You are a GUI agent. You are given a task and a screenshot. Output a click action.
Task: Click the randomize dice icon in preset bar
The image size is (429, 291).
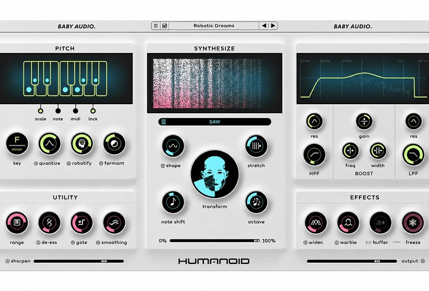pos(165,26)
